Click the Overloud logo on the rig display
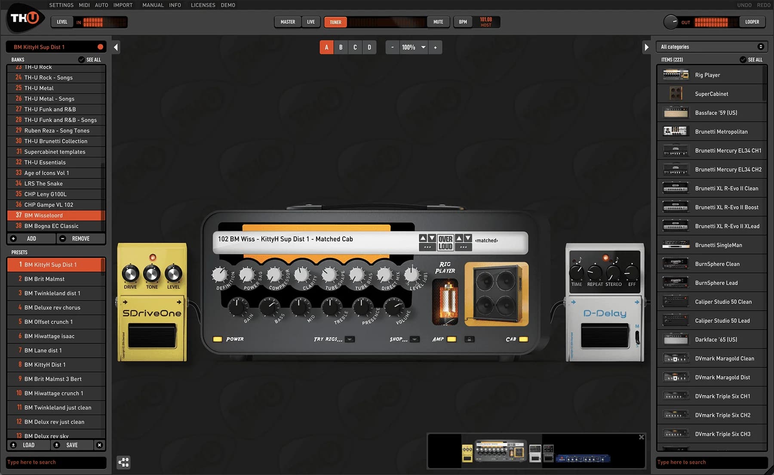This screenshot has height=475, width=774. coord(445,241)
